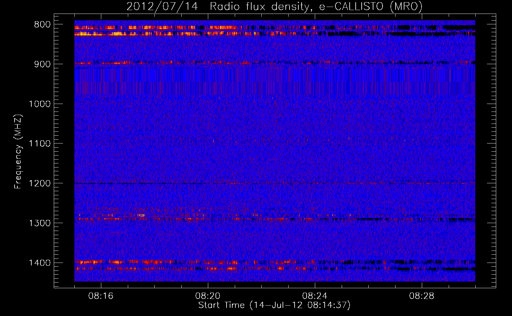Click the 08:16 time tick label
512x316 pixels.
(x=101, y=296)
